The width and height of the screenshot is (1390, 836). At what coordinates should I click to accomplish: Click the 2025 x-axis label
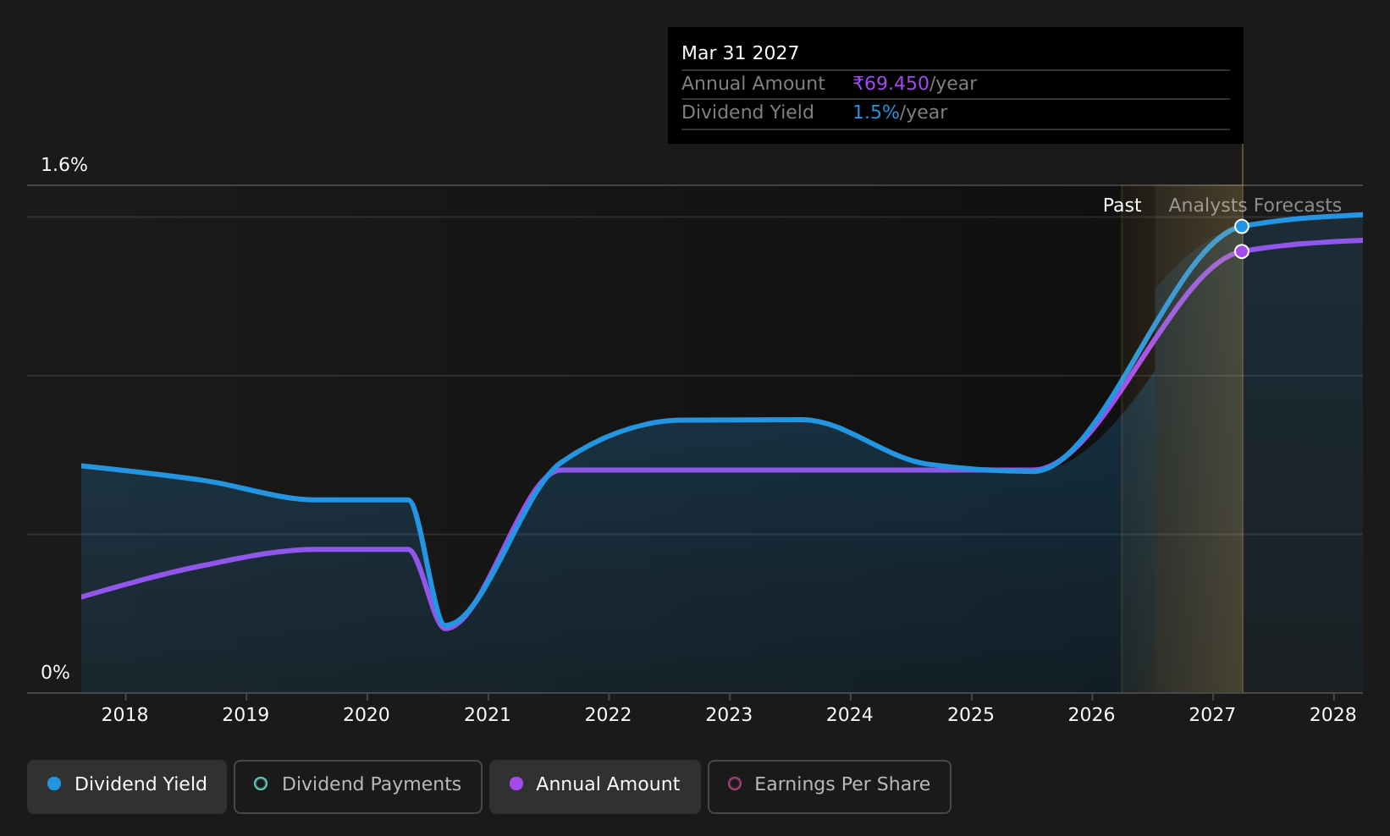click(971, 715)
